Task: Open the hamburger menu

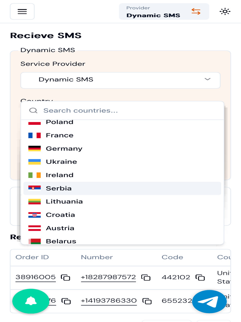Action: [22, 12]
